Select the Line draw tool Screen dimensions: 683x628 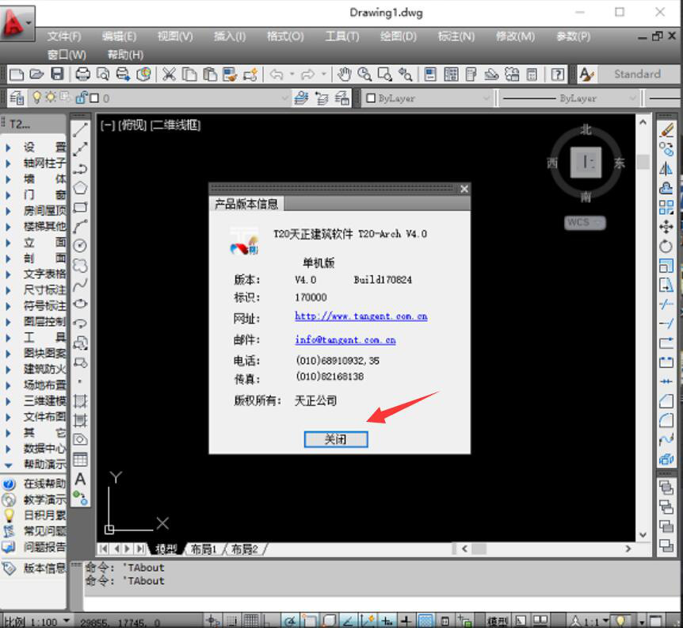coord(80,129)
